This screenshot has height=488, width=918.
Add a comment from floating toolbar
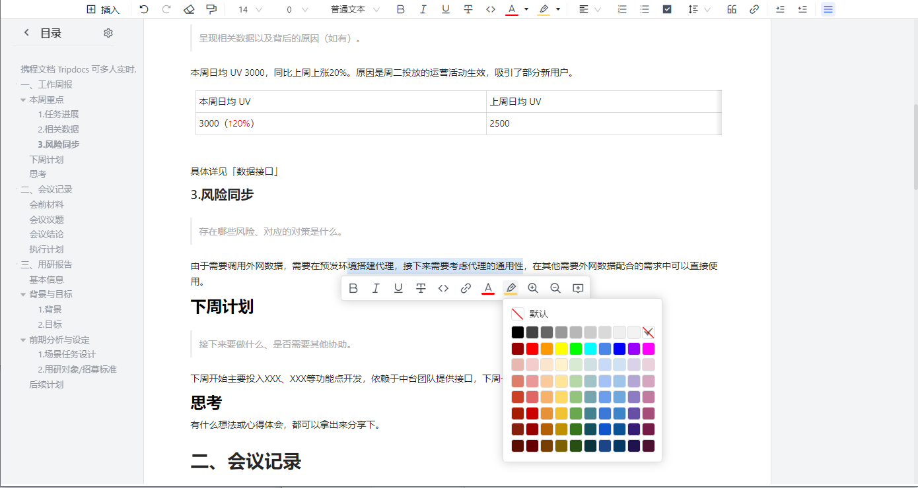(578, 288)
